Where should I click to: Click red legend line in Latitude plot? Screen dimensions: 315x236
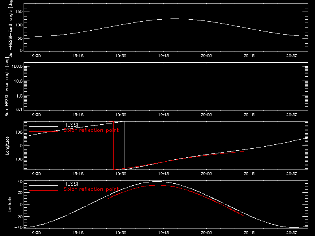pos(44,191)
